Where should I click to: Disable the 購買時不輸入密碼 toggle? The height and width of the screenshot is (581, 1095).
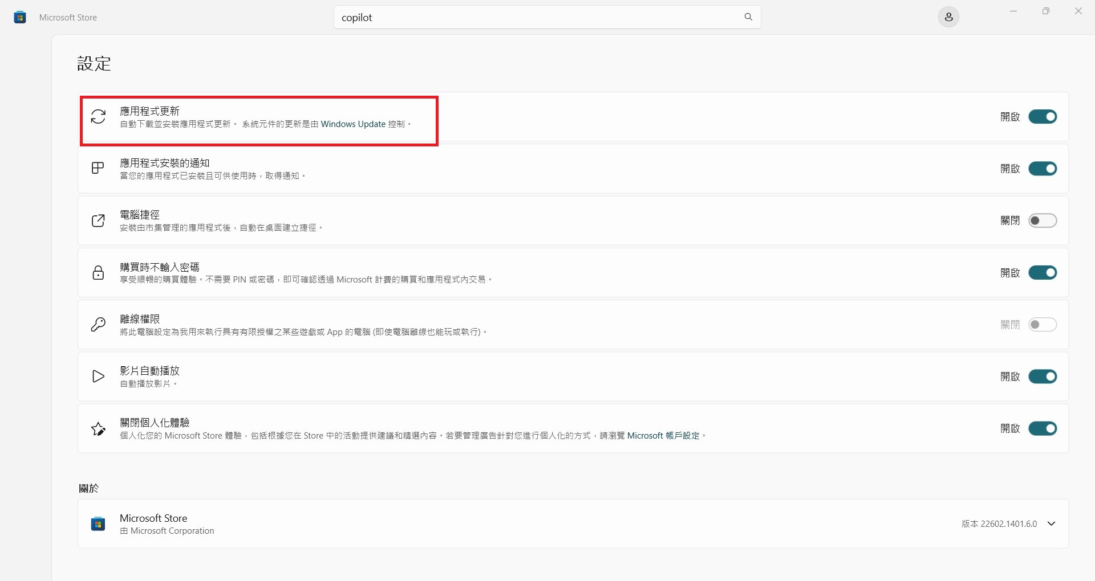click(1043, 273)
